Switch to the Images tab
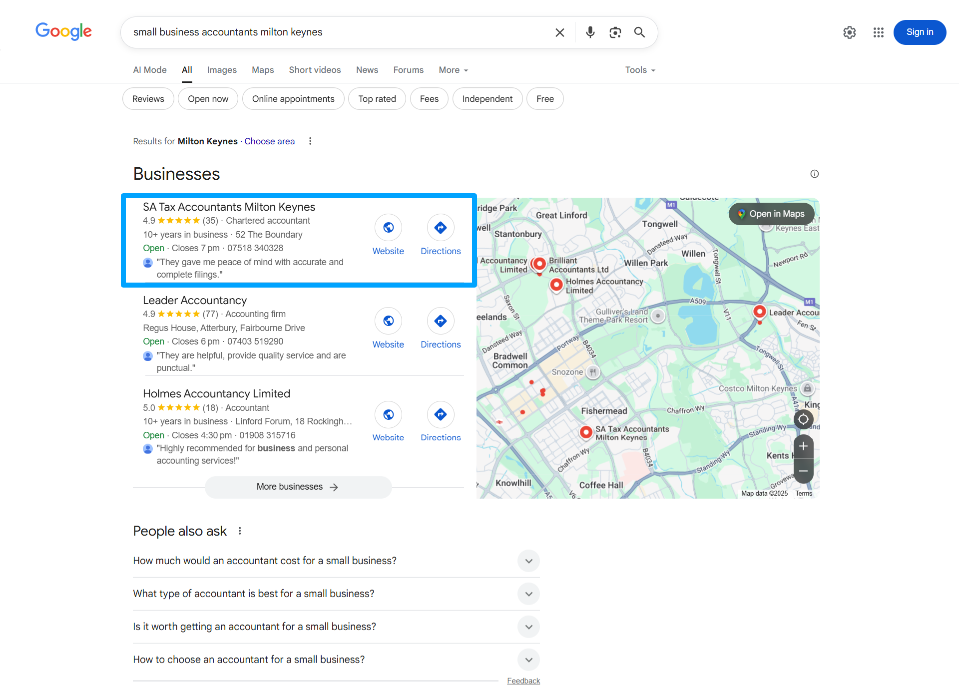The image size is (959, 689). click(222, 70)
